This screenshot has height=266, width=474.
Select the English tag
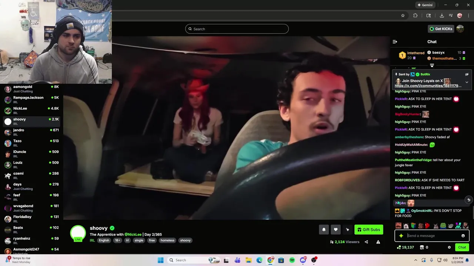pyautogui.click(x=104, y=241)
